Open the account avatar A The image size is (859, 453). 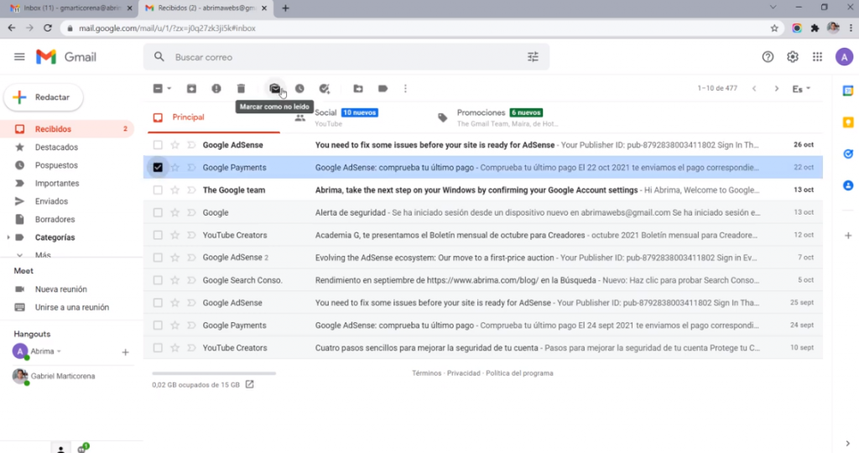point(844,57)
